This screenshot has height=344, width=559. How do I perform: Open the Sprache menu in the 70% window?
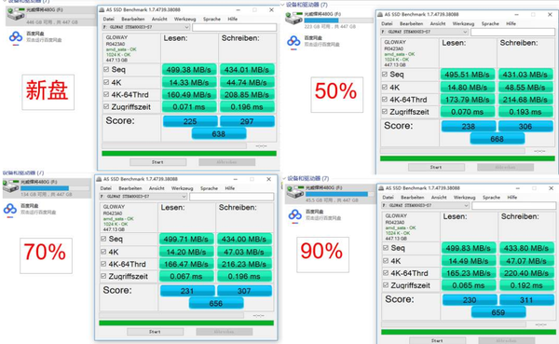209,188
